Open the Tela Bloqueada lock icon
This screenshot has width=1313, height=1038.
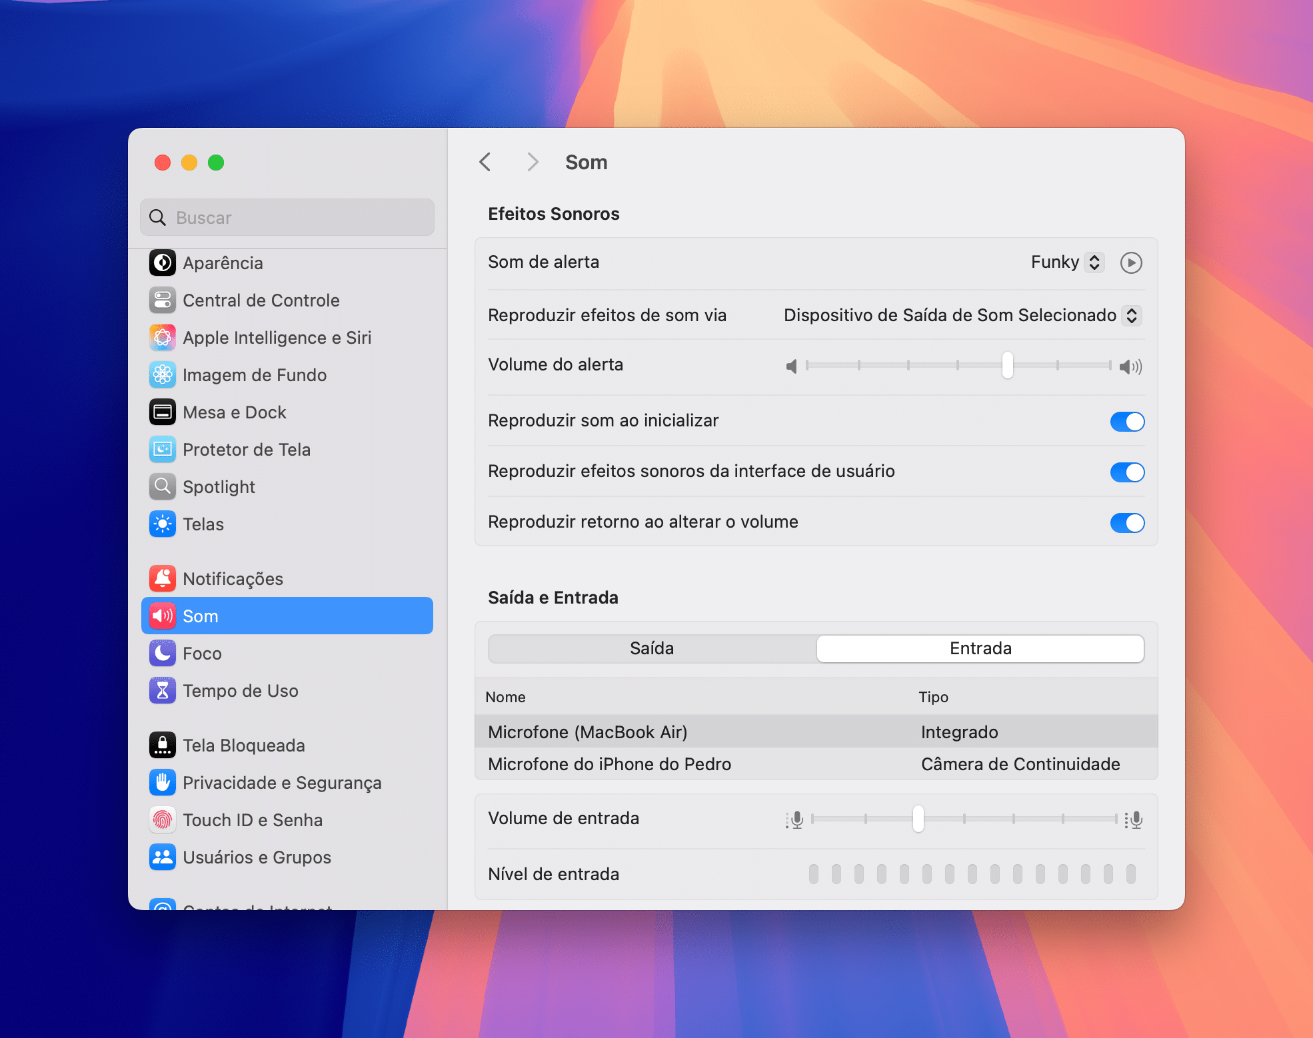[x=163, y=746]
